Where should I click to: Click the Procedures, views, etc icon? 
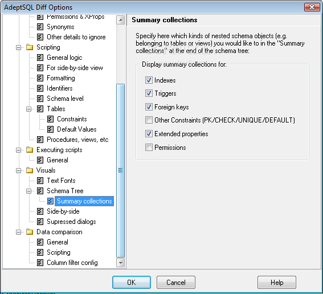pos(40,140)
